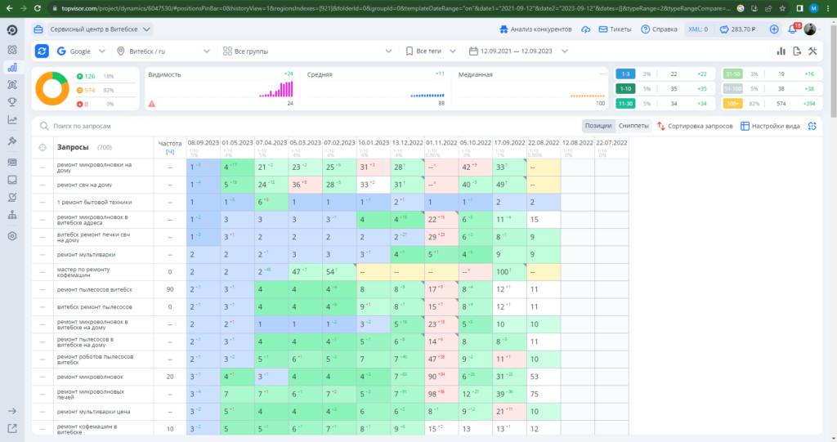Open Настройки вида
Screen dimensions: 837x442
point(770,126)
